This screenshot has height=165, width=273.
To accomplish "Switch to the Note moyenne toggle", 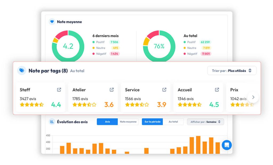I will (128, 122).
